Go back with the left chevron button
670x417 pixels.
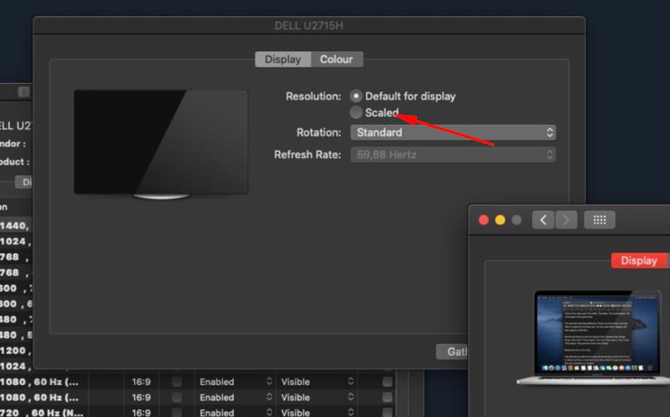pos(543,220)
